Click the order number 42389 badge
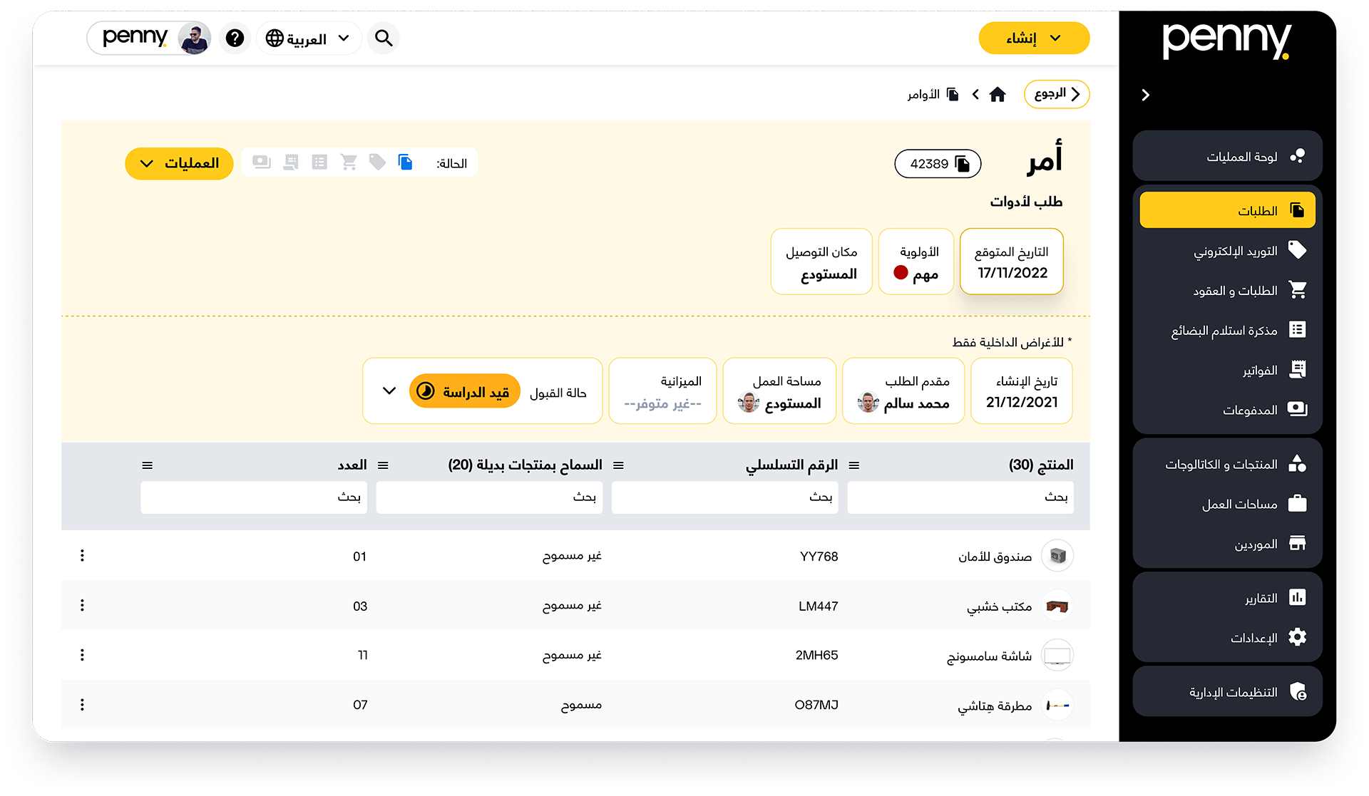This screenshot has width=1369, height=796. click(938, 164)
